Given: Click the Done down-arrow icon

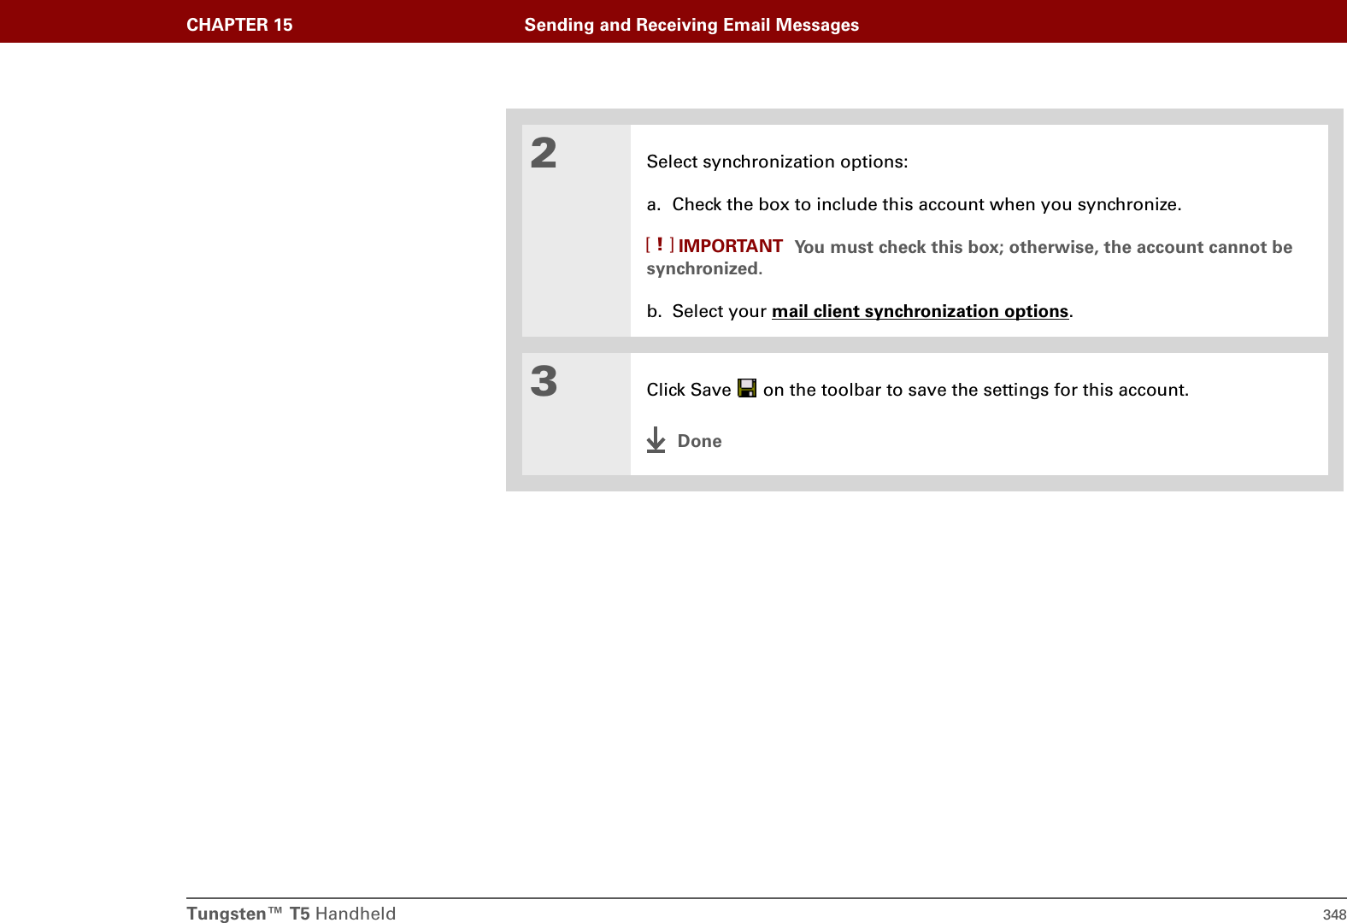Looking at the screenshot, I should (x=656, y=439).
